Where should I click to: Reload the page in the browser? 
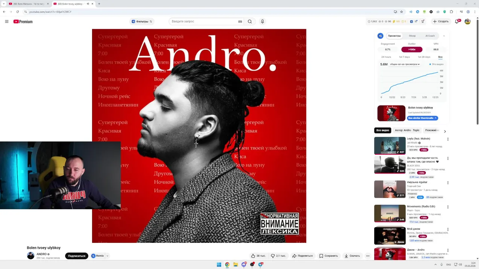click(17, 12)
